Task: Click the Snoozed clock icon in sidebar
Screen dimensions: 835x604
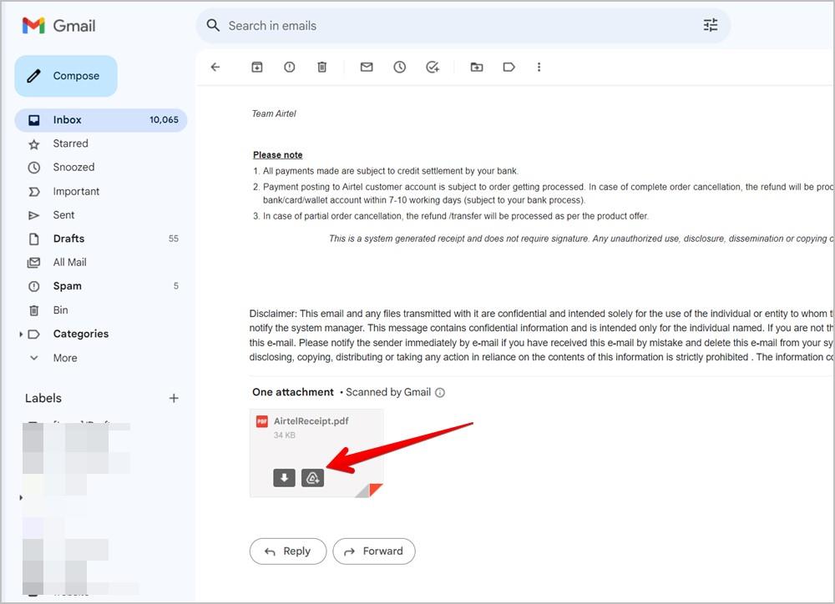Action: pos(33,168)
